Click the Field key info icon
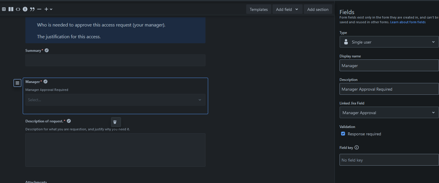439x183 pixels. (x=357, y=147)
